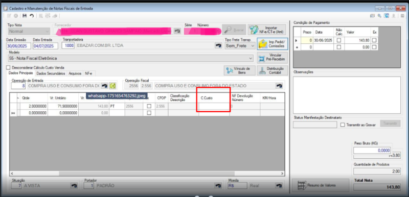Viewport: 409px width, 197px height.
Task: Select the Qtde cell 2,00000000
Action: point(34,106)
